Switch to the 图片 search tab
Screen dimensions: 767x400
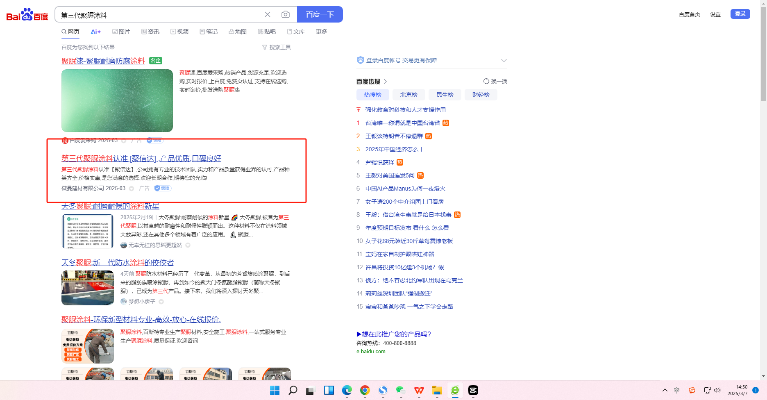[121, 32]
